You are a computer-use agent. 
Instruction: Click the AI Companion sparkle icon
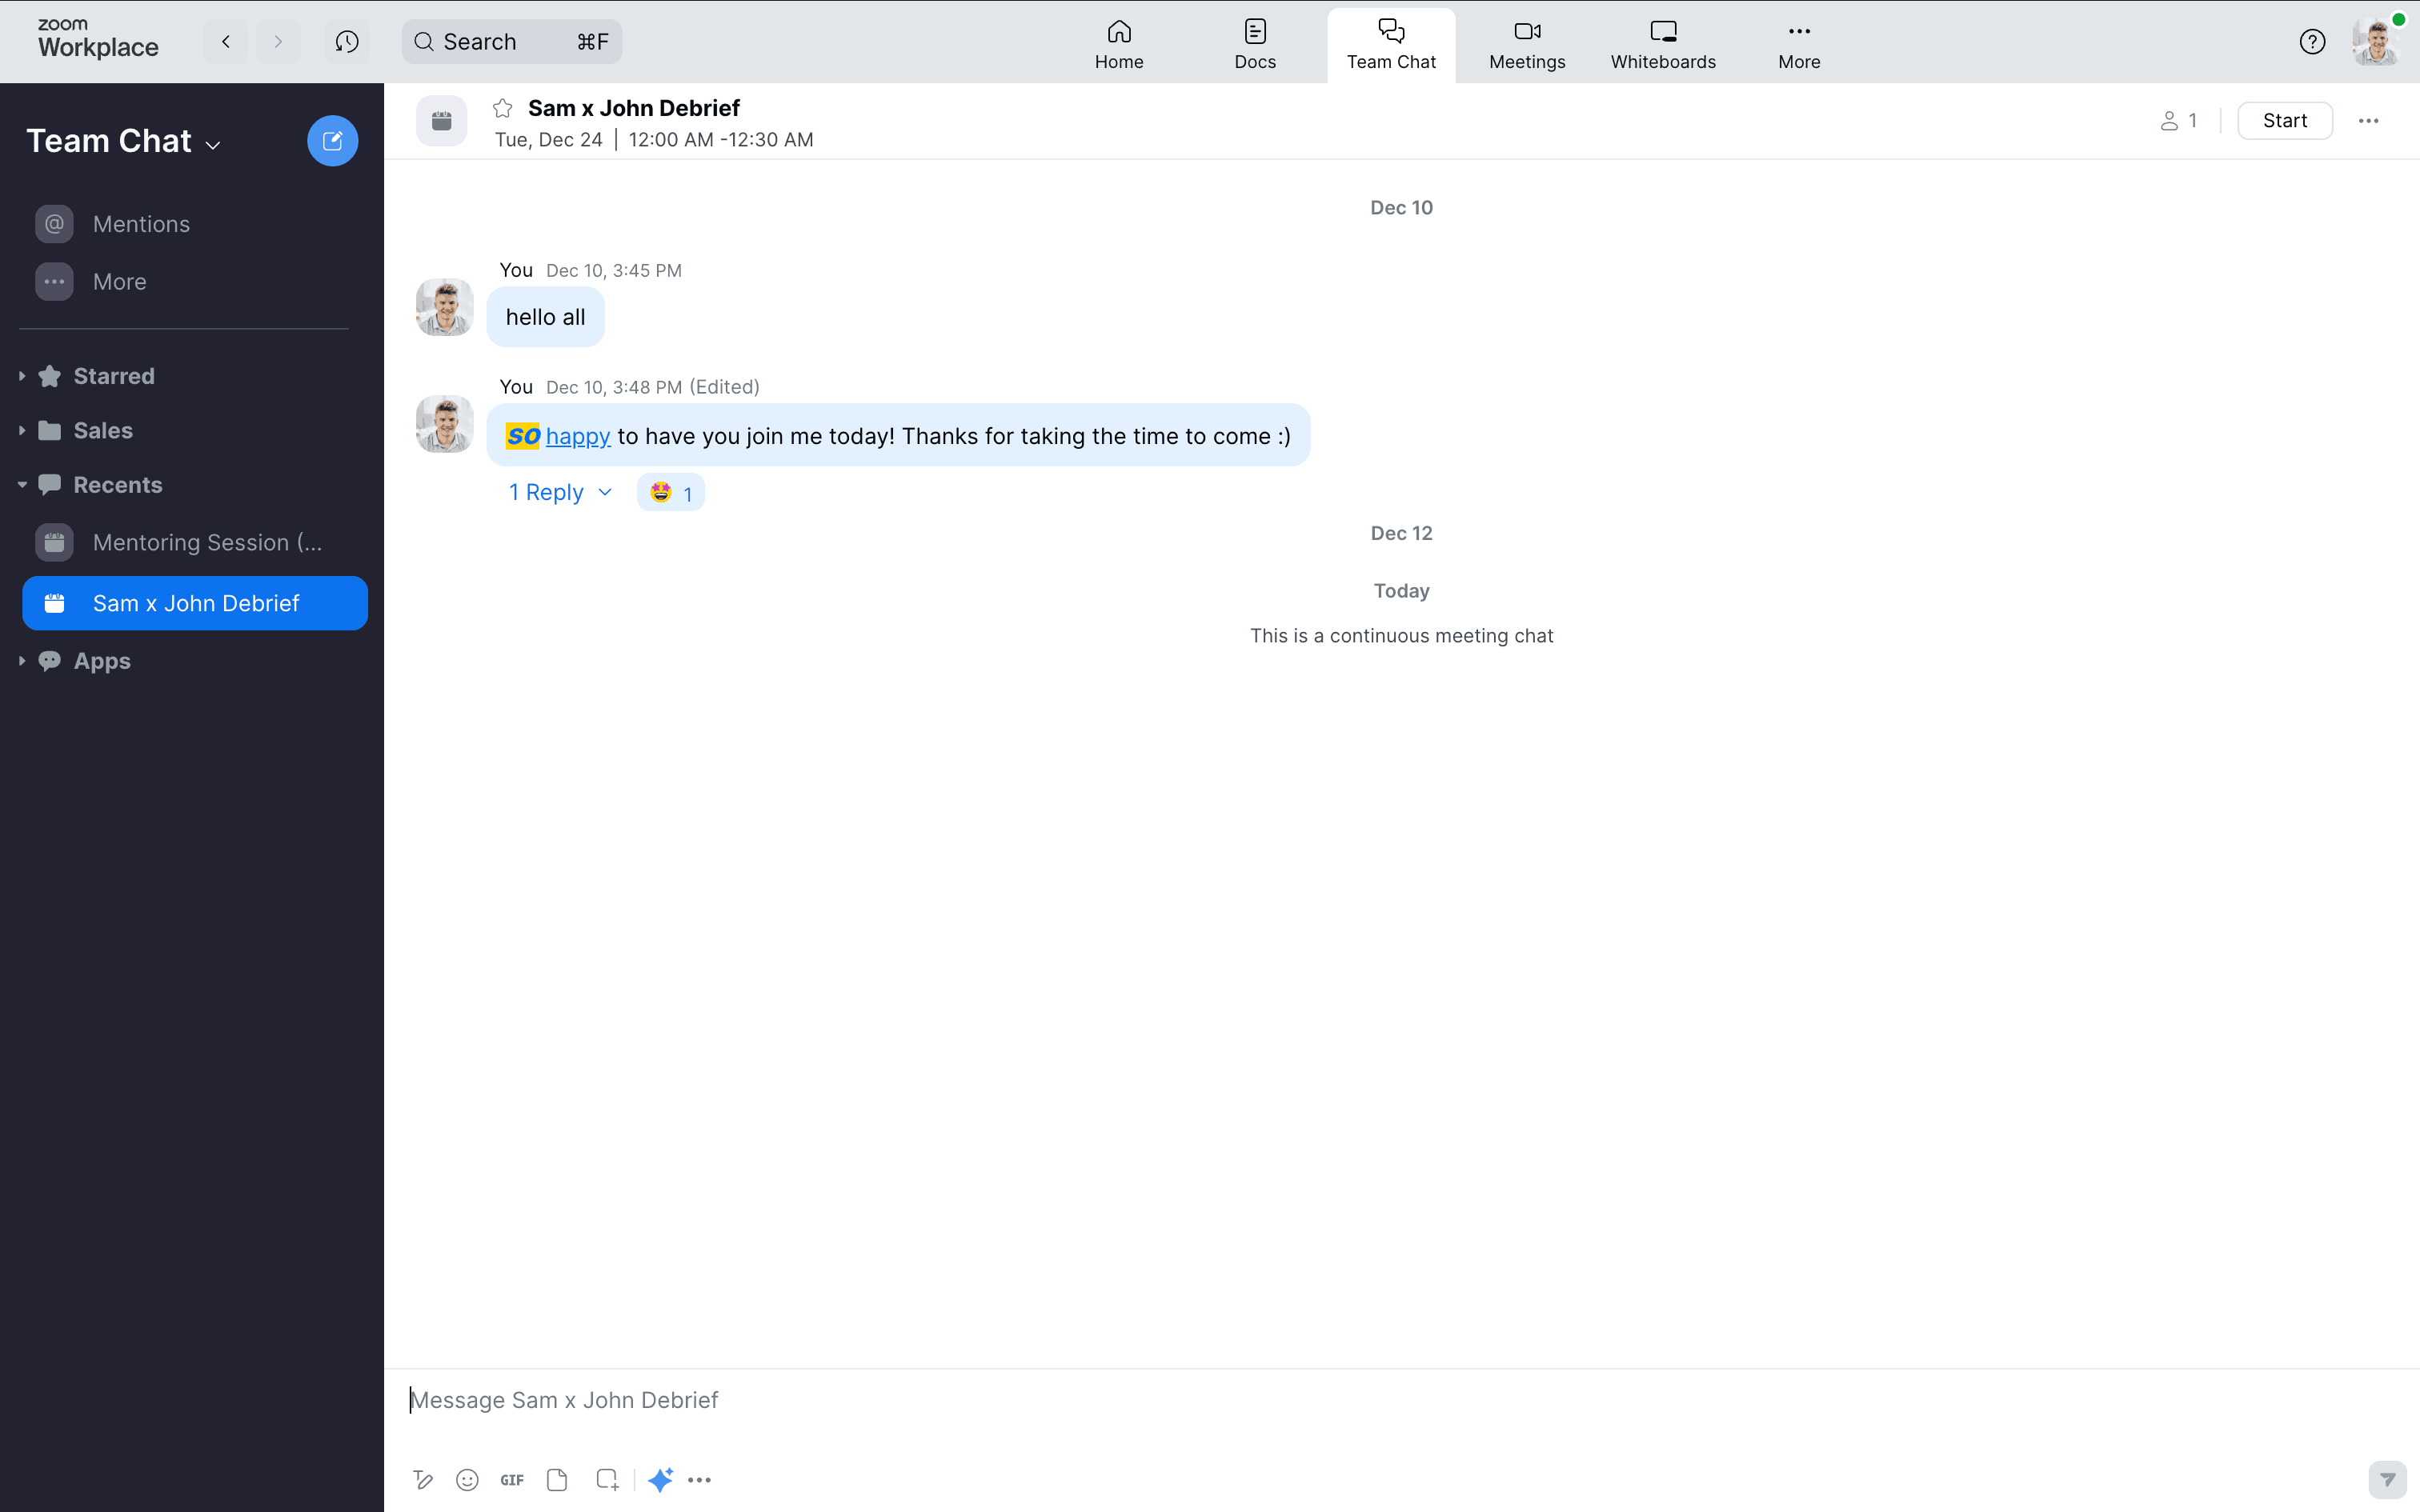(x=660, y=1479)
